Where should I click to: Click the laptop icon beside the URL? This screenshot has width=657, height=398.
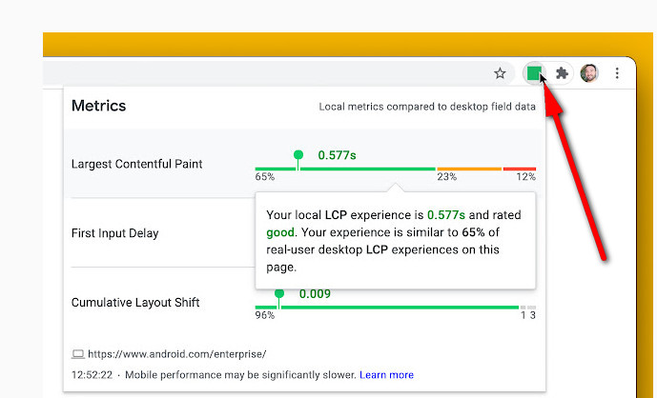coord(78,353)
